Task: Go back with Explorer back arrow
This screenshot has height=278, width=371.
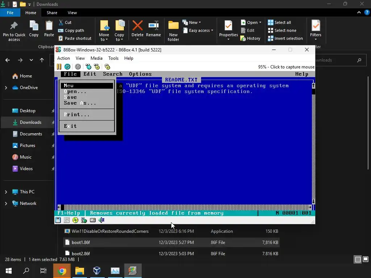Action: [8, 60]
